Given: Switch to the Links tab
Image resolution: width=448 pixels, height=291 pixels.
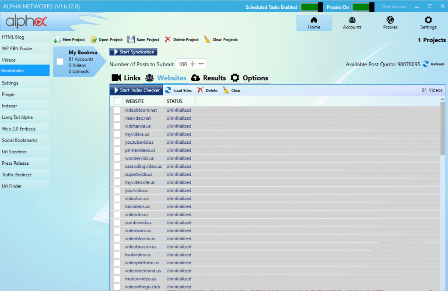Looking at the screenshot, I should pyautogui.click(x=126, y=78).
